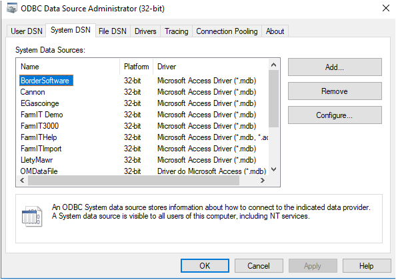Click the horizontal scroll left arrow
This screenshot has height=280, width=396.
click(22, 180)
